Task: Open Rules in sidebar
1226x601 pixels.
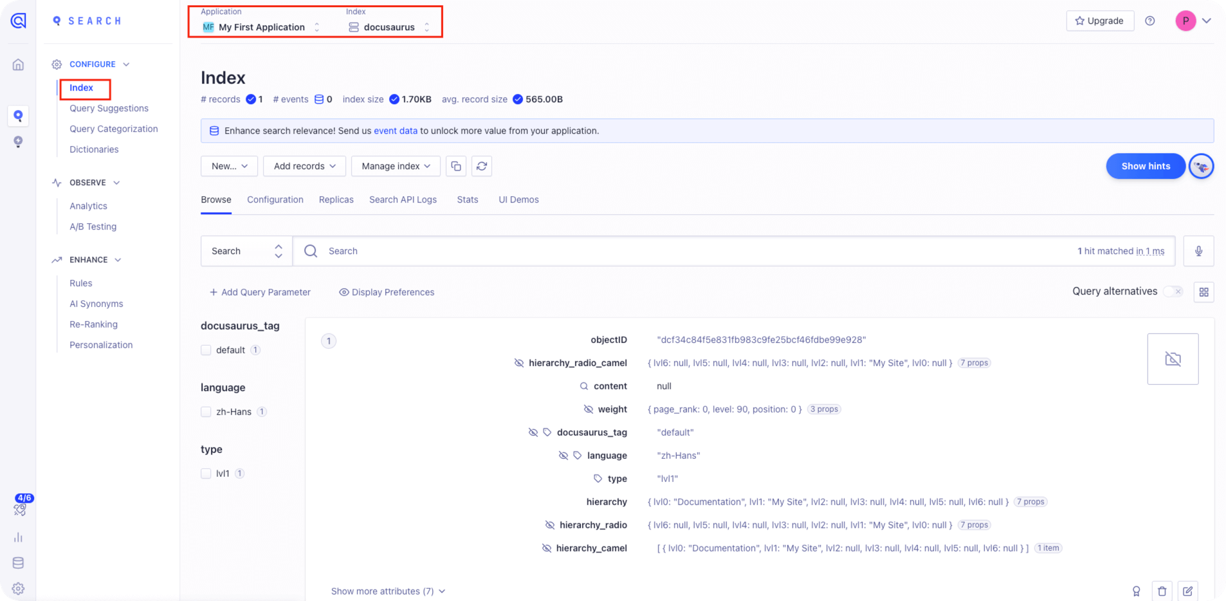Action: (81, 283)
